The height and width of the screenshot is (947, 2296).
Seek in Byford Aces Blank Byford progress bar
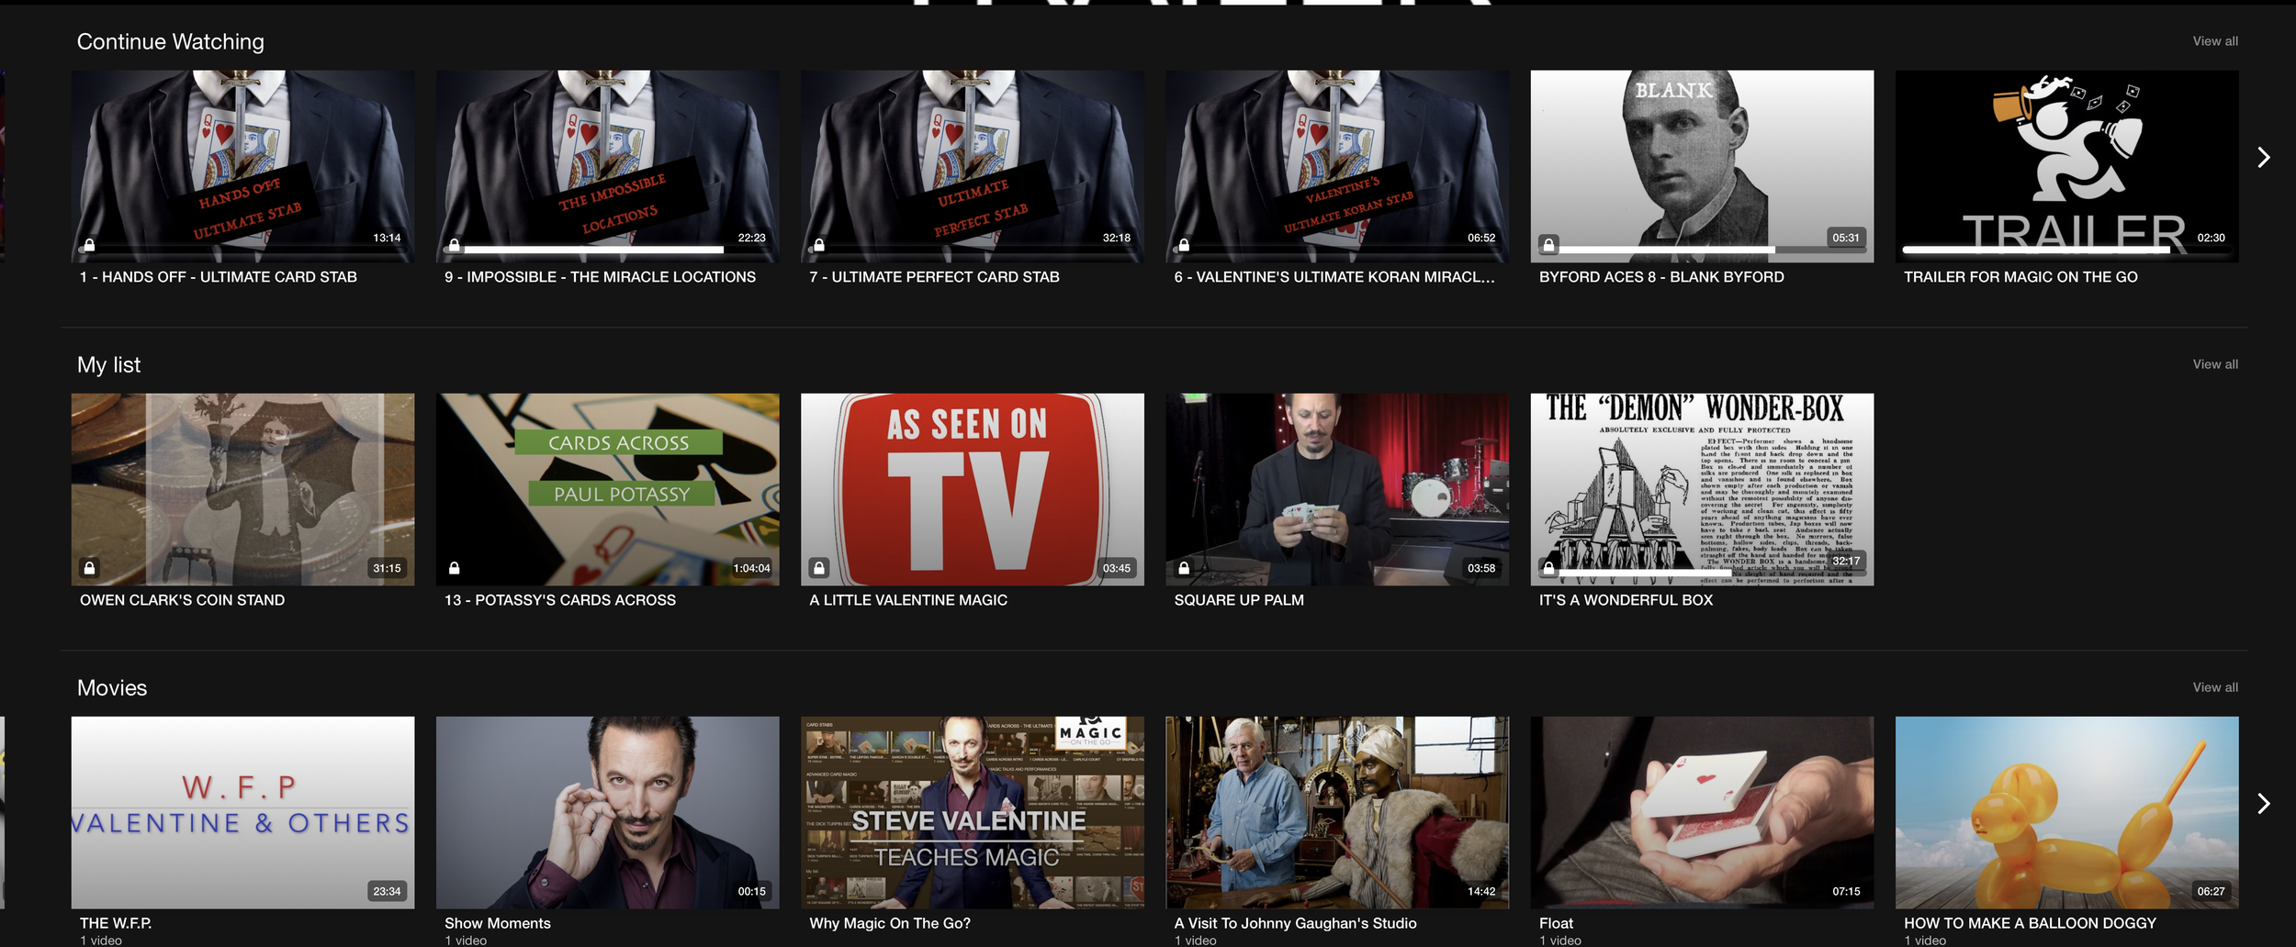[x=1702, y=250]
